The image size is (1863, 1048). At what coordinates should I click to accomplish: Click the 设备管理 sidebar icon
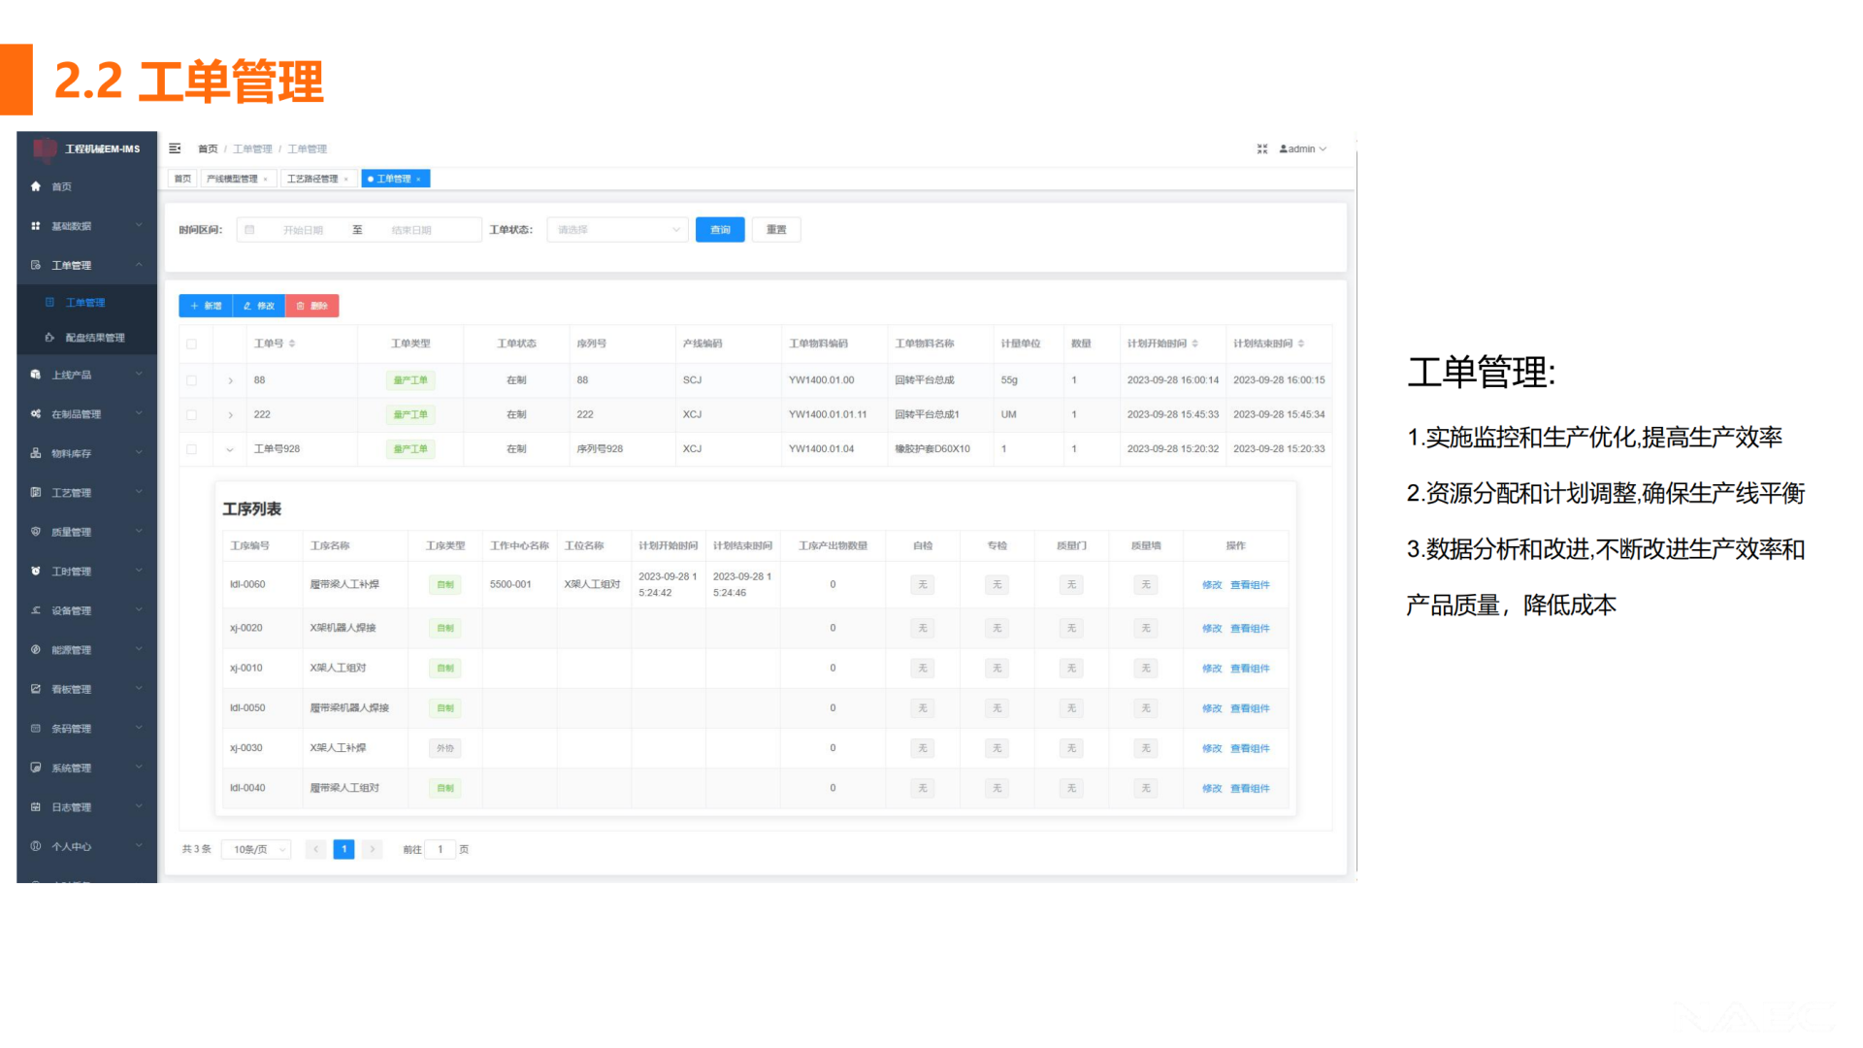click(36, 610)
